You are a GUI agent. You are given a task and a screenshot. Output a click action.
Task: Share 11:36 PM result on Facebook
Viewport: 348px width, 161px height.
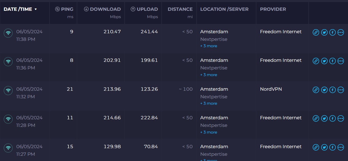(x=332, y=61)
